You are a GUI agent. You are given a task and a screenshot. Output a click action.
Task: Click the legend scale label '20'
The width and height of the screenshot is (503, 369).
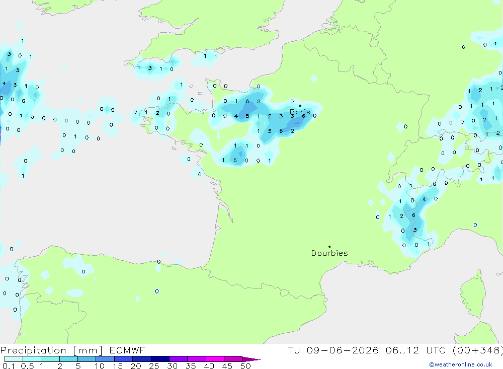click(136, 366)
